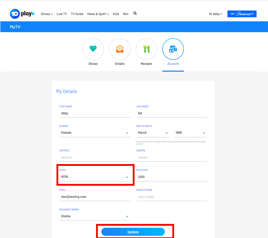Expand the Shows navigation menu
The height and width of the screenshot is (238, 268).
[x=47, y=14]
